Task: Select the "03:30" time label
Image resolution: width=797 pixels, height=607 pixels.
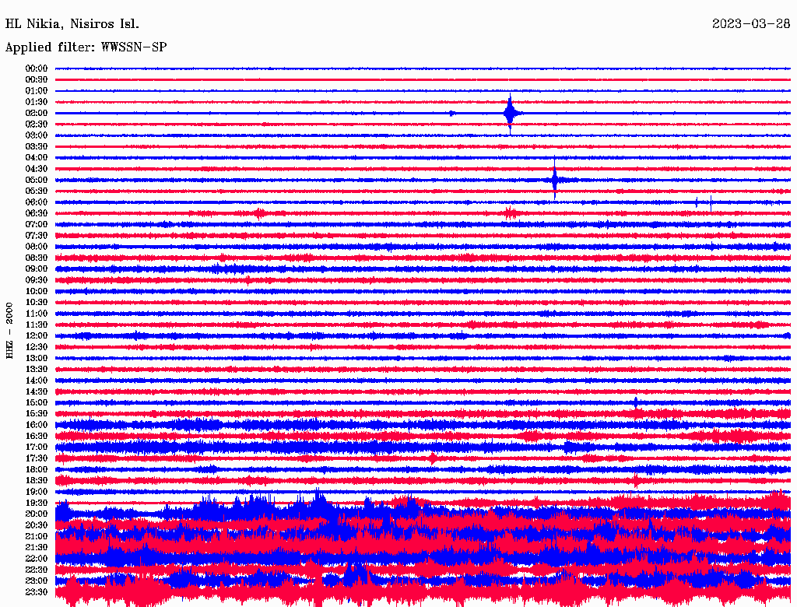Action: point(36,146)
